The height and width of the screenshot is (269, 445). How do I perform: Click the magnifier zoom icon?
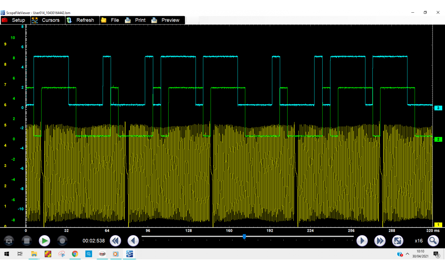(x=433, y=241)
